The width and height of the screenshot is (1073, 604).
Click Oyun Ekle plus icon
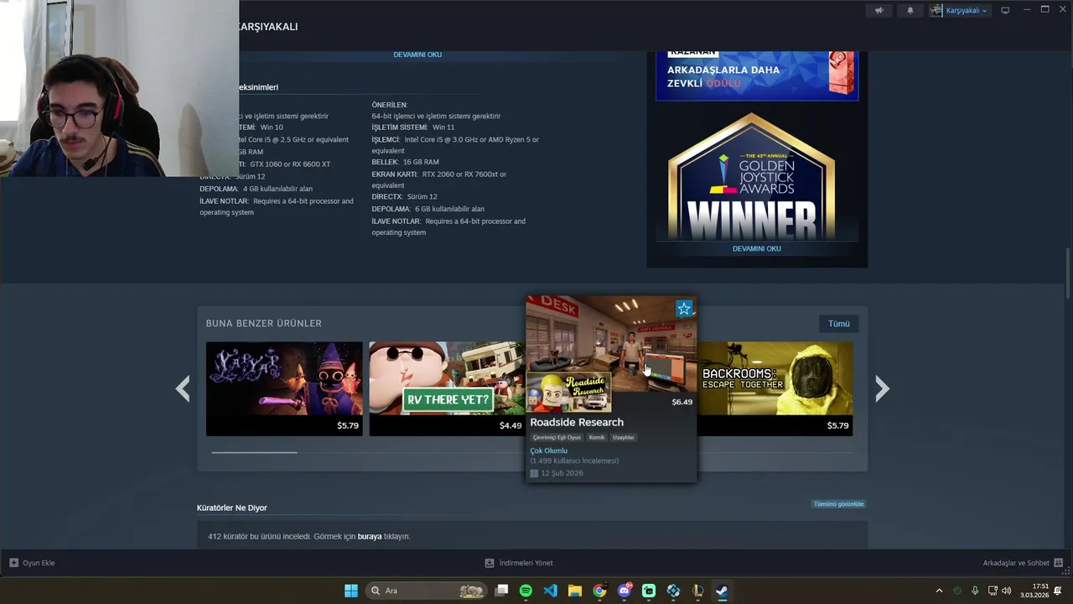pyautogui.click(x=13, y=563)
